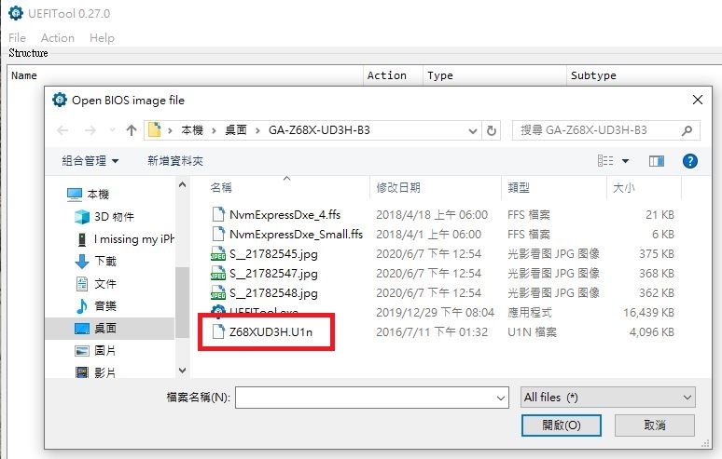The image size is (722, 459).
Task: Select file NvmExpressDxe_Small.ffs
Action: point(296,235)
